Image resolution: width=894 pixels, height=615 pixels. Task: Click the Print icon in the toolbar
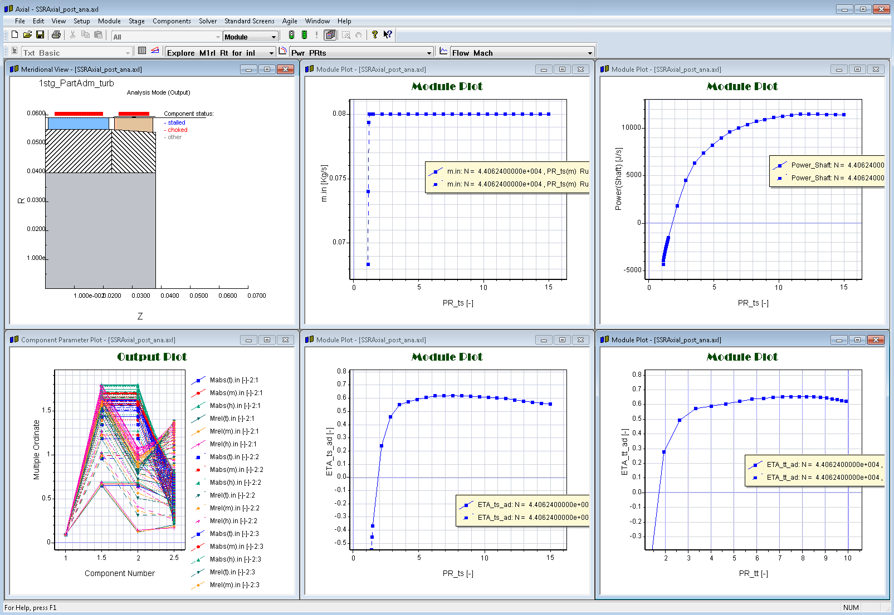coord(56,35)
